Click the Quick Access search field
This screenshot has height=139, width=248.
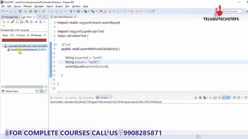click(x=232, y=11)
